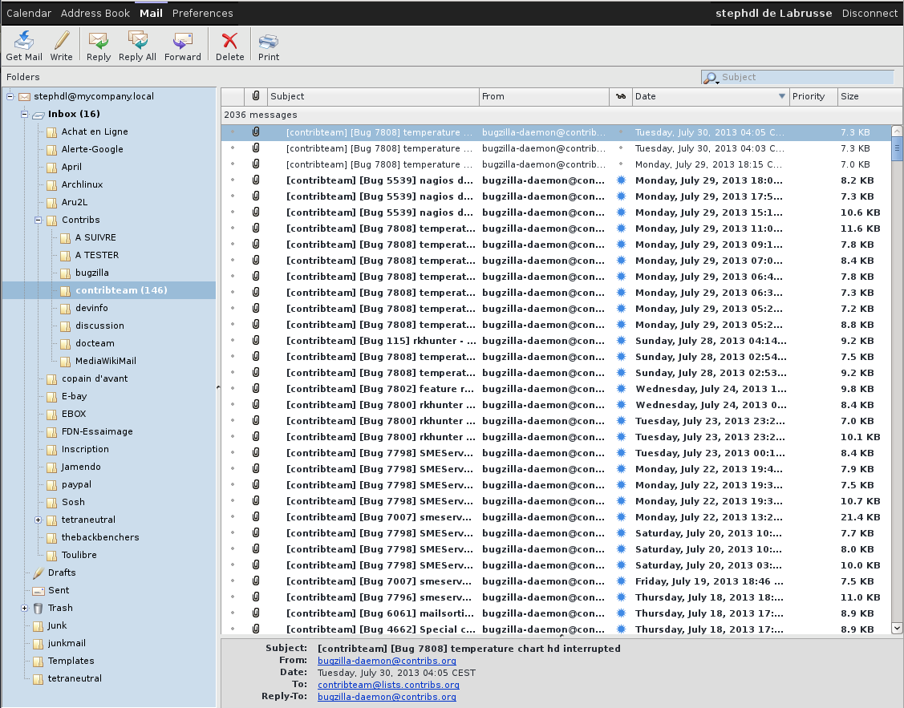
Task: Click the Reply-To bugzilla-daemon@contribs.org link
Action: (x=387, y=697)
